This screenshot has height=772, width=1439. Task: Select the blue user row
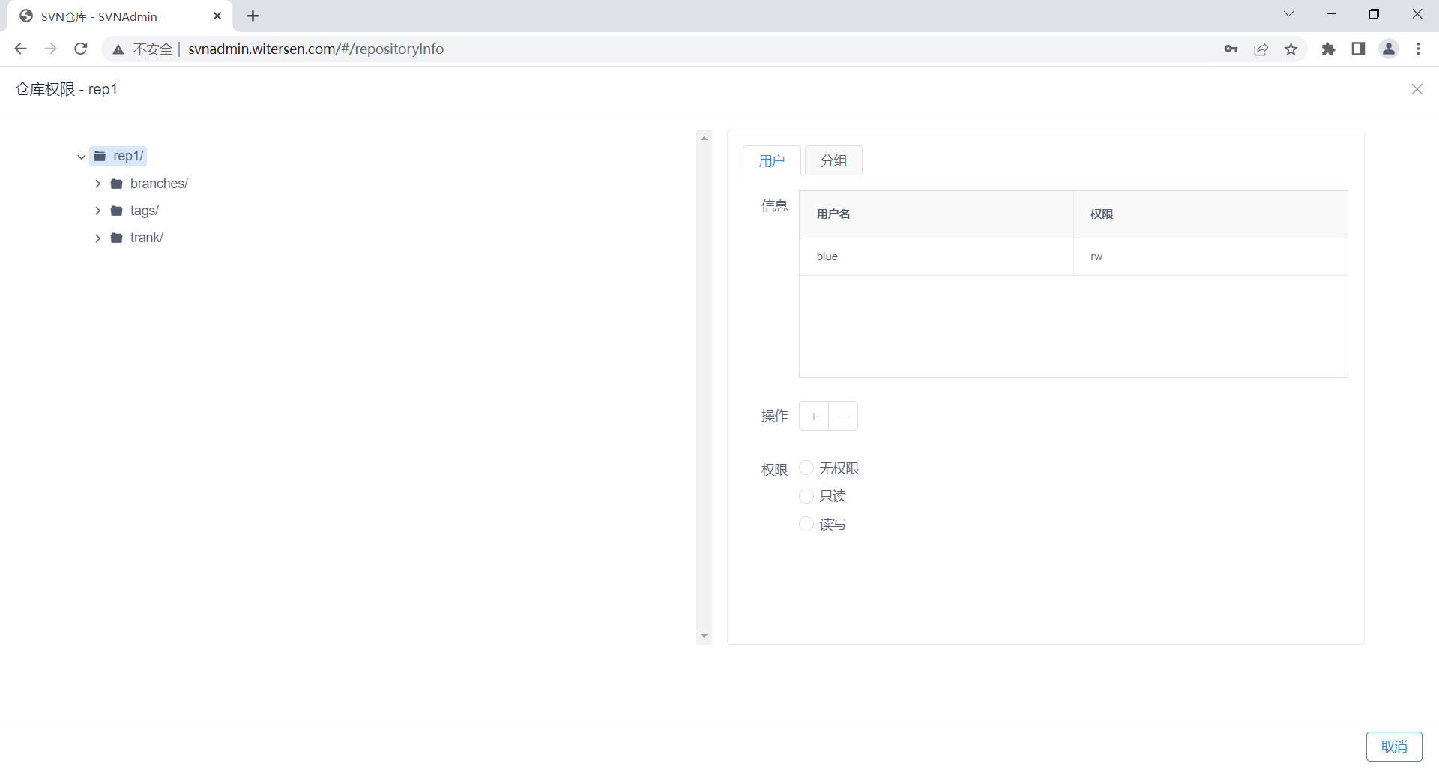937,256
